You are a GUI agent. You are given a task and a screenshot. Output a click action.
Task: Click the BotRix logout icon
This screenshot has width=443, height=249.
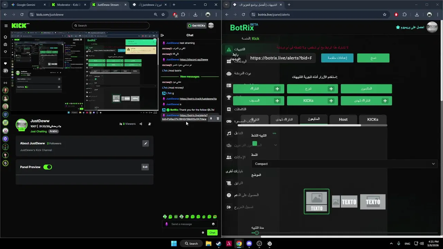coord(229,207)
